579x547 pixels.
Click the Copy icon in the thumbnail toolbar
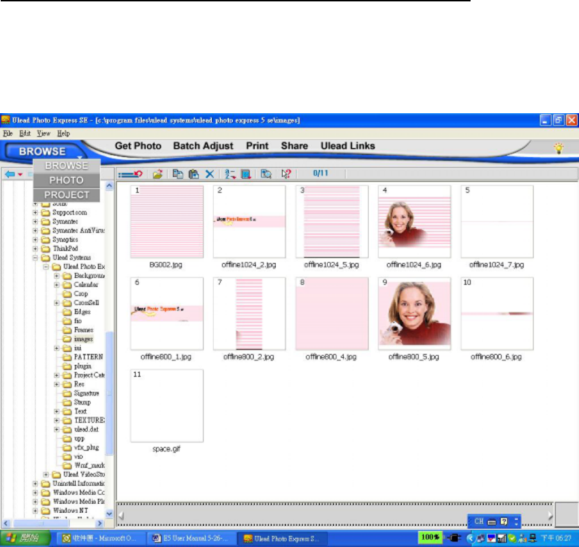178,174
